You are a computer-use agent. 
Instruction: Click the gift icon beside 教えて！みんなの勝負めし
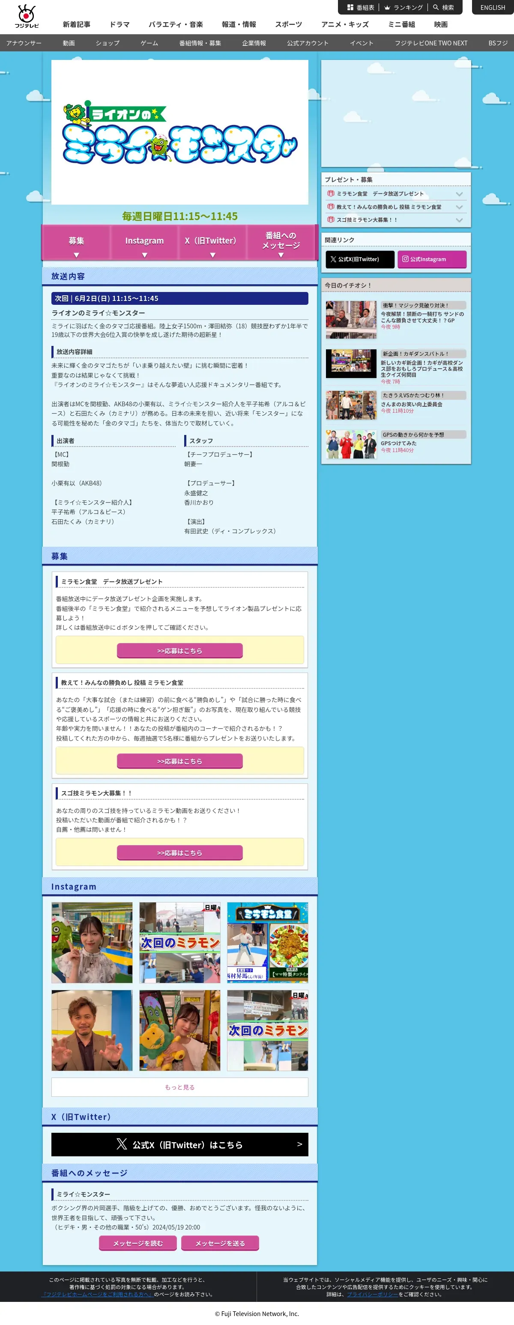pos(331,206)
